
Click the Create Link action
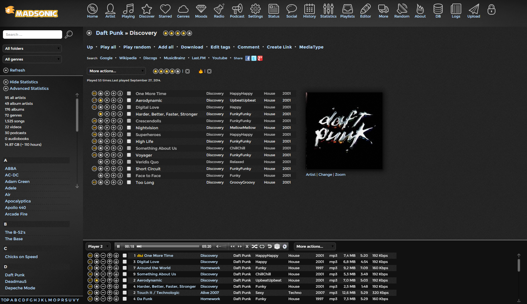click(x=279, y=47)
